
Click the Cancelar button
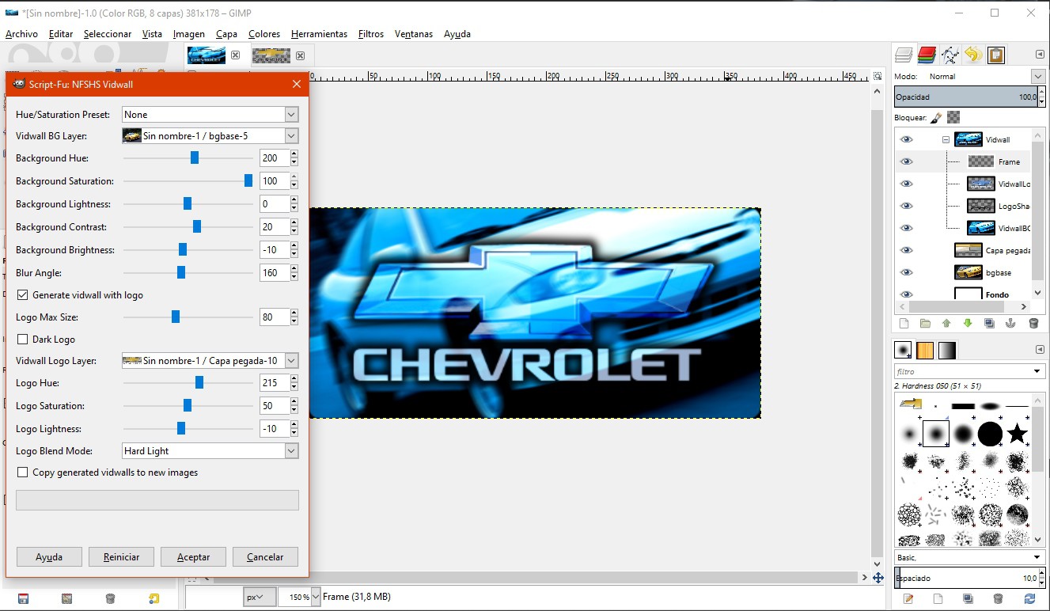(x=265, y=557)
